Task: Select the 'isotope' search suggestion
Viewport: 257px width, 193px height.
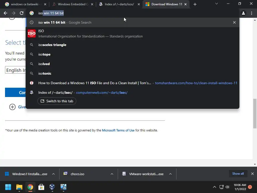Action: point(133,54)
